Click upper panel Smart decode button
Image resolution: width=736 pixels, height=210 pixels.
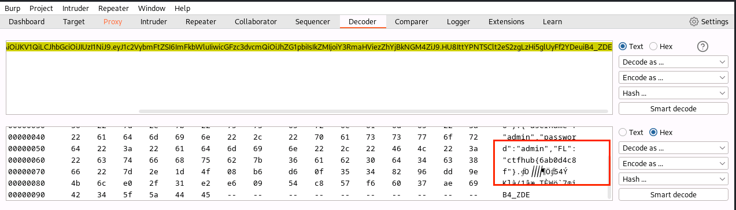673,108
